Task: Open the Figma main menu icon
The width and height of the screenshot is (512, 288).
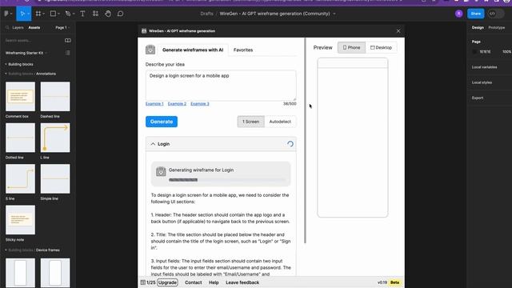Action: click(x=6, y=14)
